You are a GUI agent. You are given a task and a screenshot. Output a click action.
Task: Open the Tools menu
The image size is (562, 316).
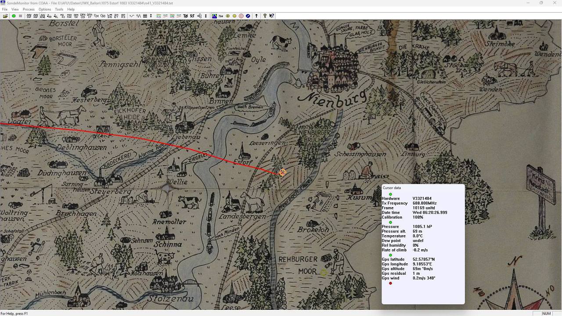59,9
